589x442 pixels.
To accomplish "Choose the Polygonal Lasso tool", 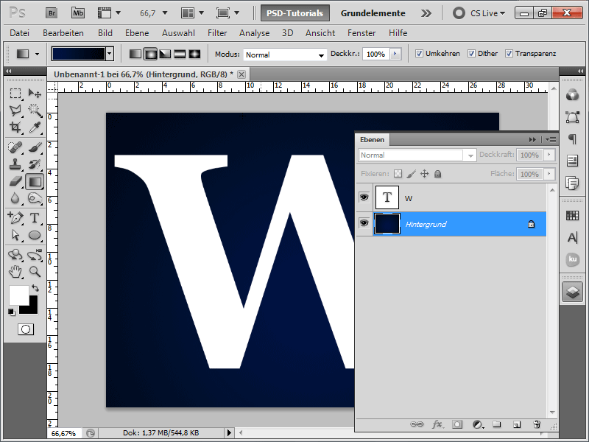I will 15,110.
